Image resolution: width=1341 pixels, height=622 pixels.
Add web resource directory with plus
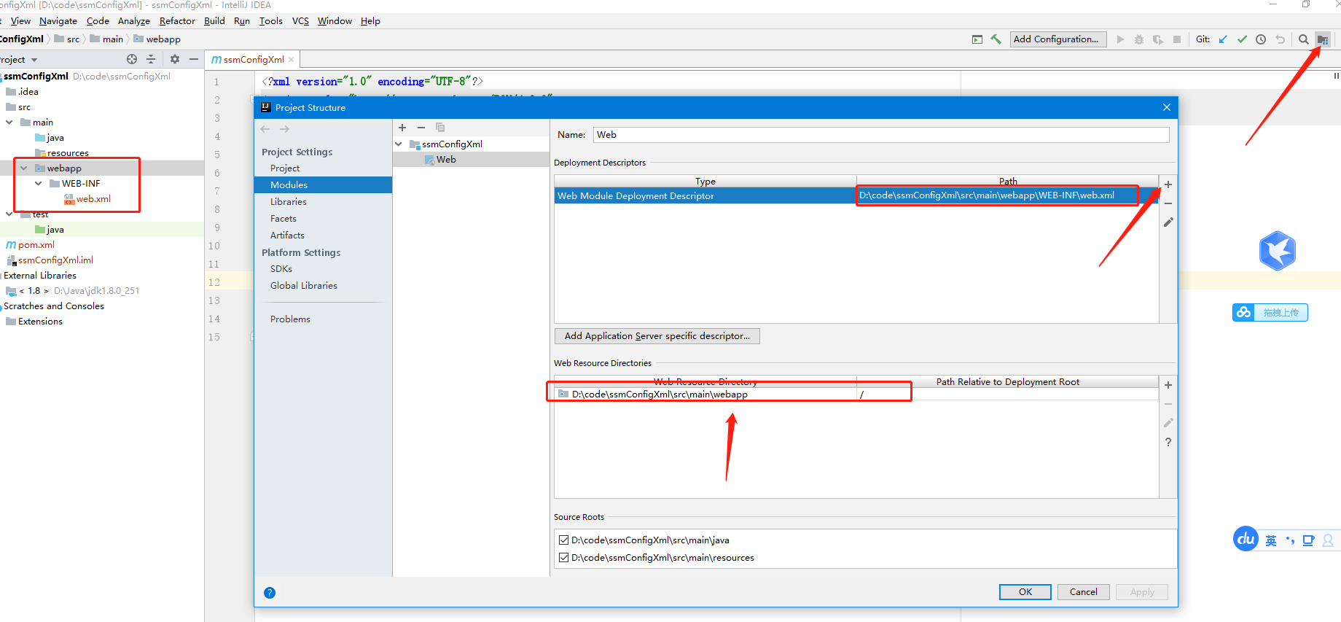point(1168,385)
